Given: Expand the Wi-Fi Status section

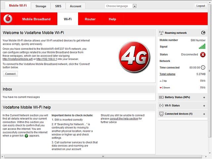Looking at the screenshot, I should tap(204, 106).
